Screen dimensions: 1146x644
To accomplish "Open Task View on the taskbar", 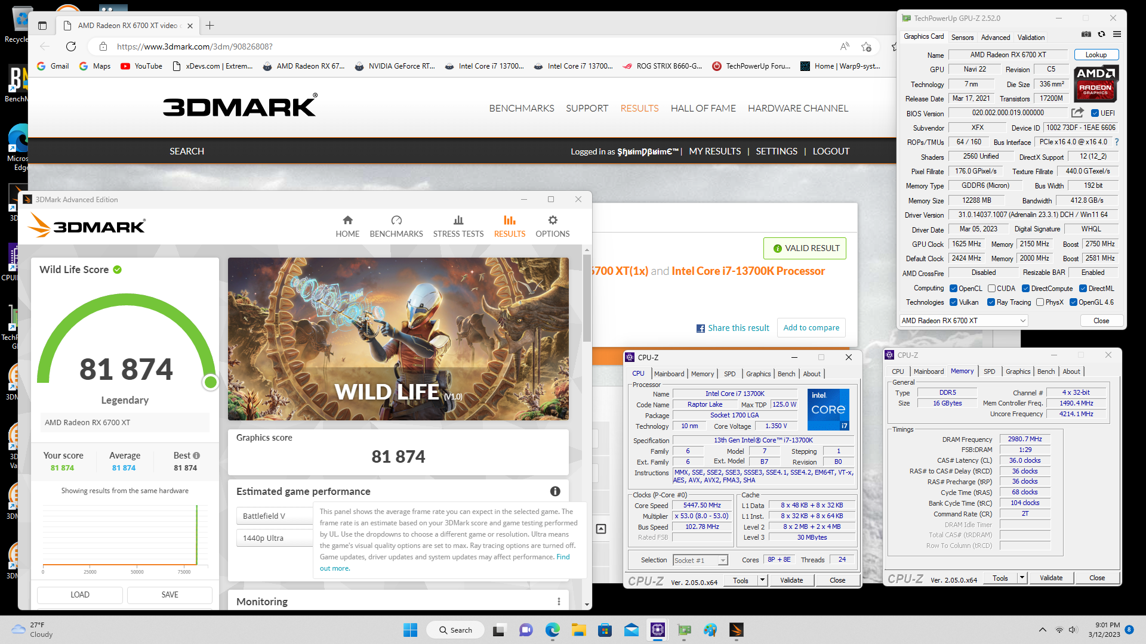I will click(x=499, y=630).
